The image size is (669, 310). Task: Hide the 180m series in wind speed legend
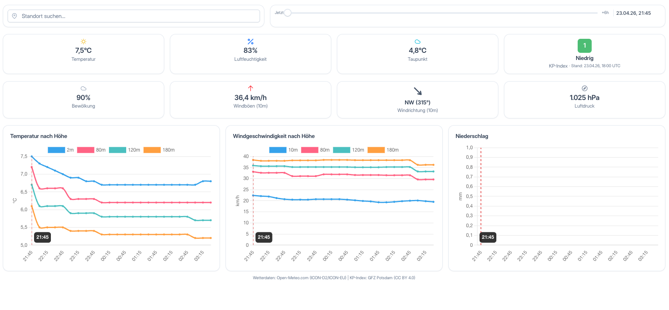(383, 150)
